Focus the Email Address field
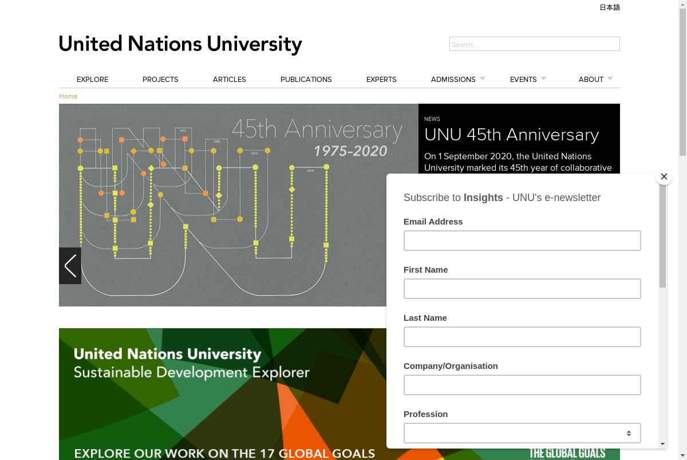Viewport: 687px width, 460px height. coord(522,241)
